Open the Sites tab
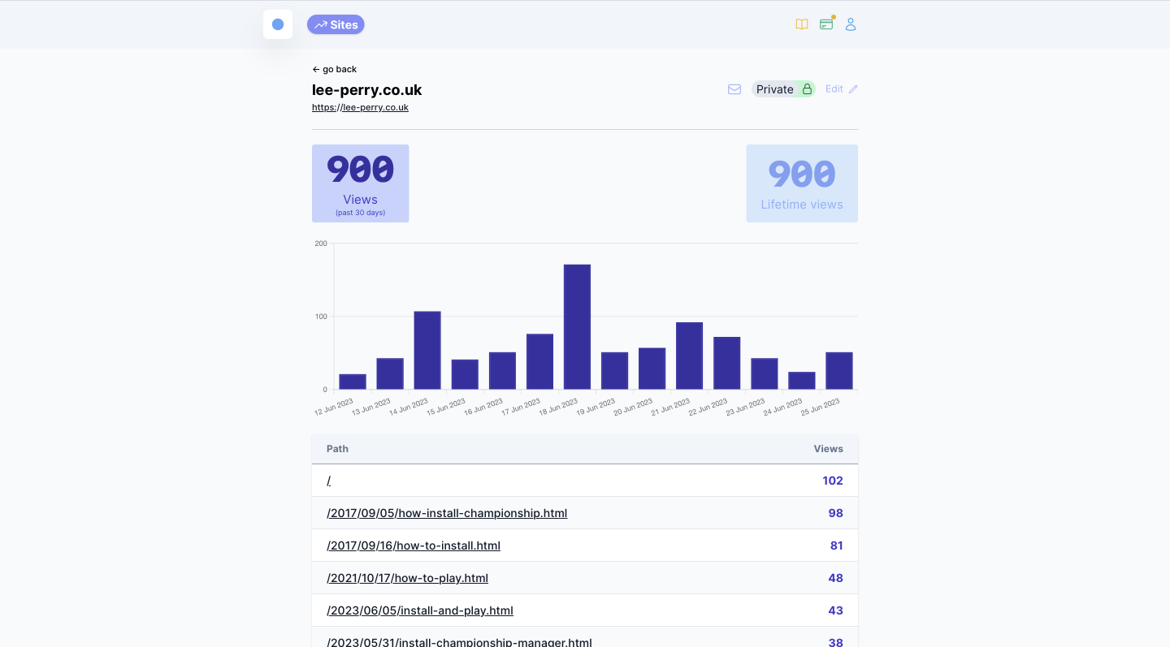Image resolution: width=1170 pixels, height=647 pixels. coord(336,24)
